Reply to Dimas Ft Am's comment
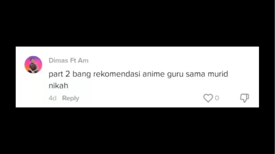The height and width of the screenshot is (154, 275). [x=71, y=98]
